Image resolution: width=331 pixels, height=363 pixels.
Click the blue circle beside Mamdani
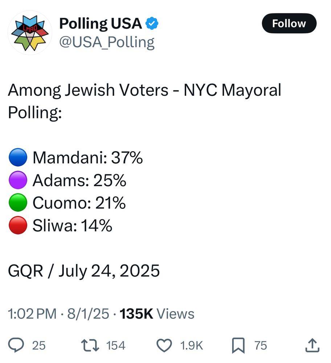click(x=18, y=158)
